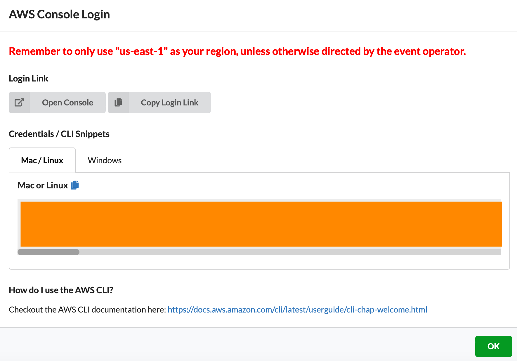
Task: Click the 'Checkout the AWS CLI documentation here' text
Action: pos(87,310)
